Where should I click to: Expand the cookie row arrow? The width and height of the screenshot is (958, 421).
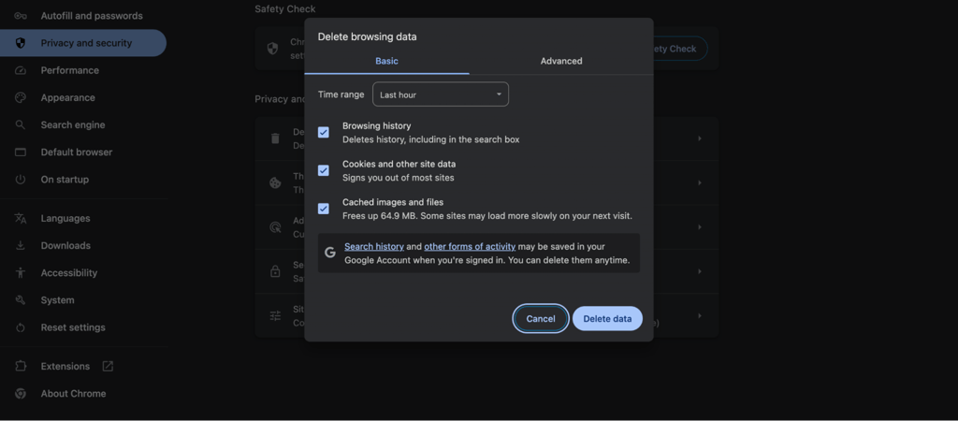700,182
